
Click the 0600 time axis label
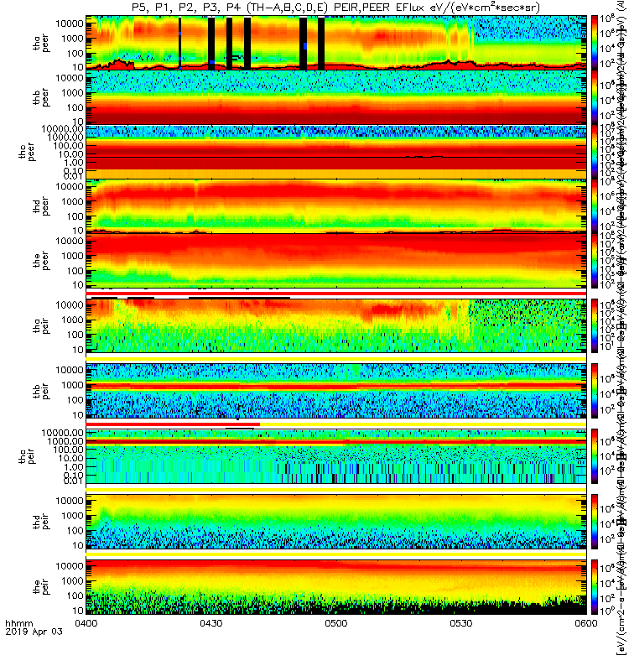point(586,623)
